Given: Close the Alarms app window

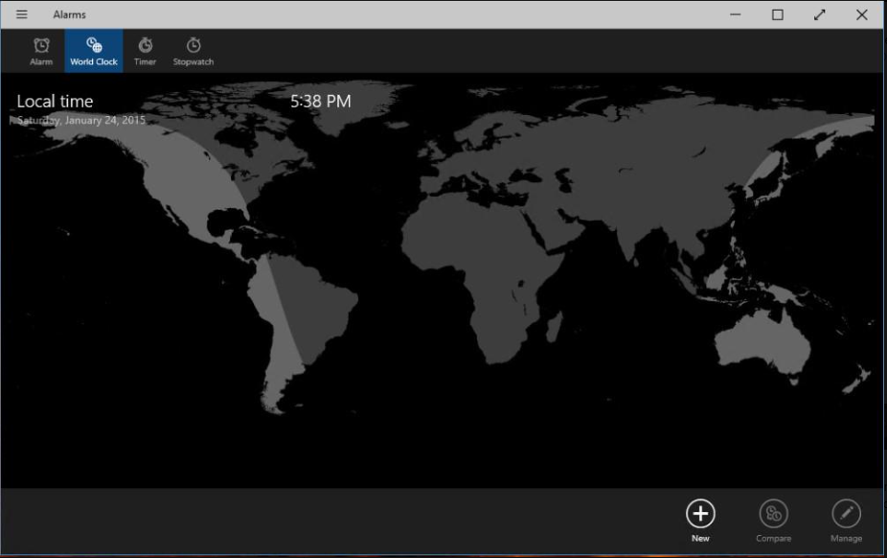Looking at the screenshot, I should click(x=861, y=14).
